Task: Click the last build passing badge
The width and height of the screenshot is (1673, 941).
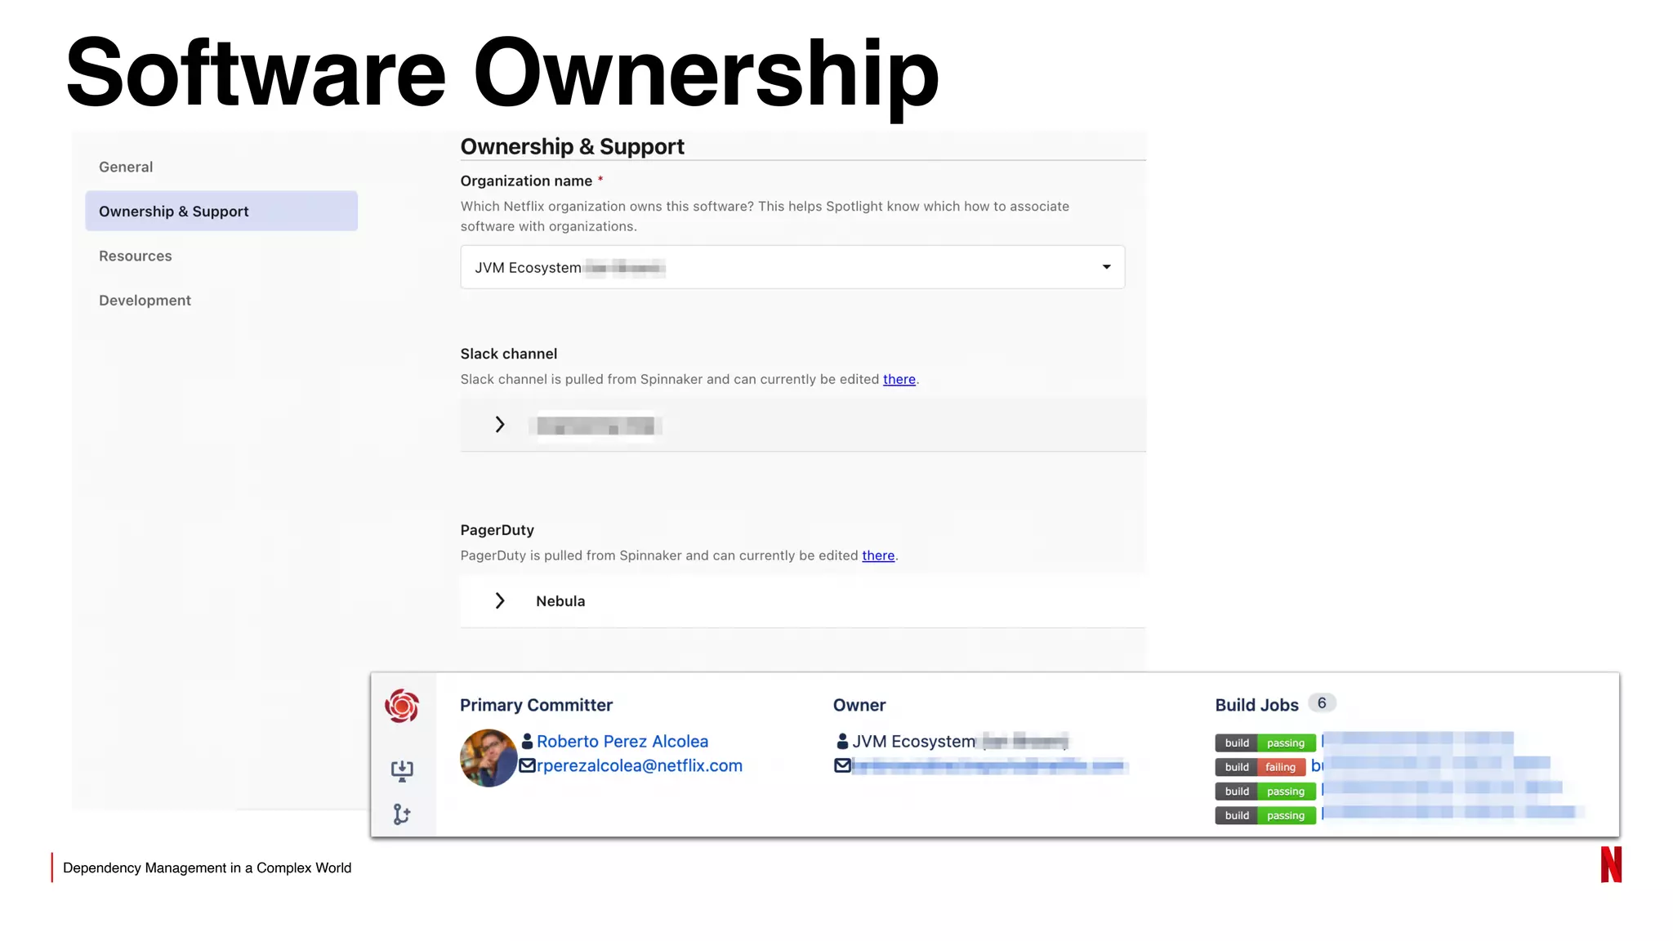Action: pos(1265,815)
